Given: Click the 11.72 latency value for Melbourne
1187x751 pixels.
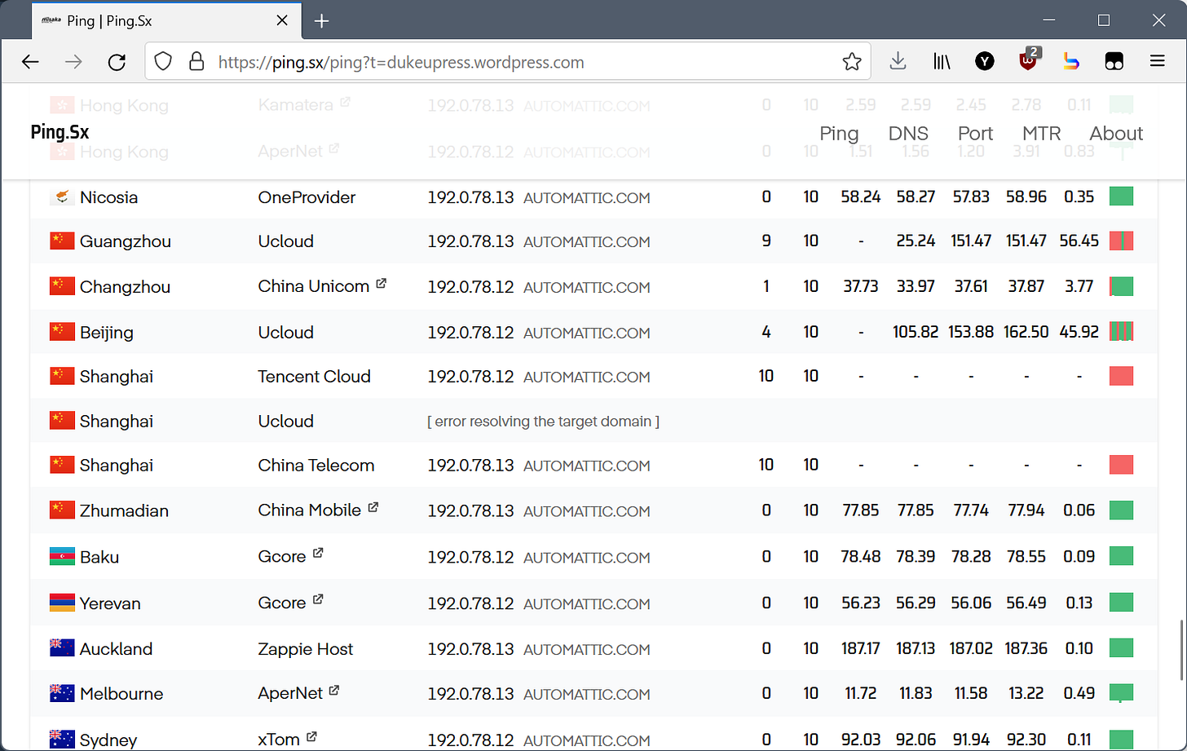Looking at the screenshot, I should [861, 694].
